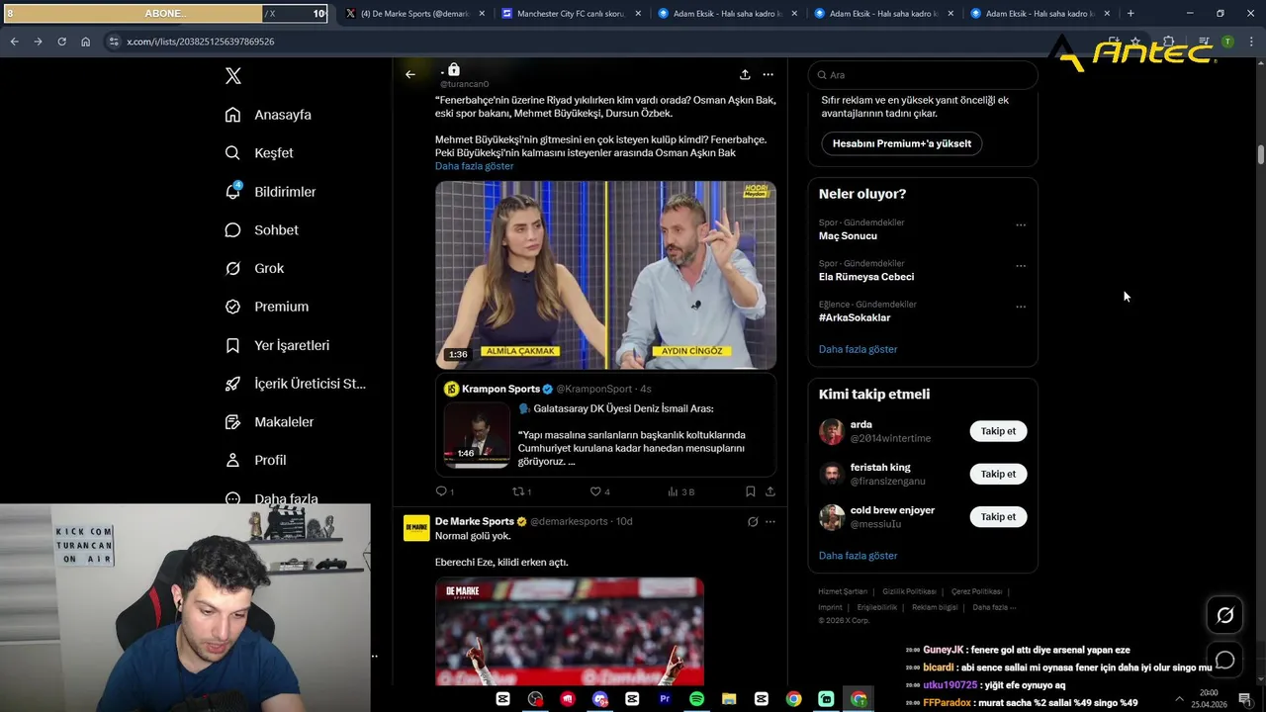Screen dimensions: 1266x712
Task: Ask Grok about De Marke tweet
Action: point(753,521)
